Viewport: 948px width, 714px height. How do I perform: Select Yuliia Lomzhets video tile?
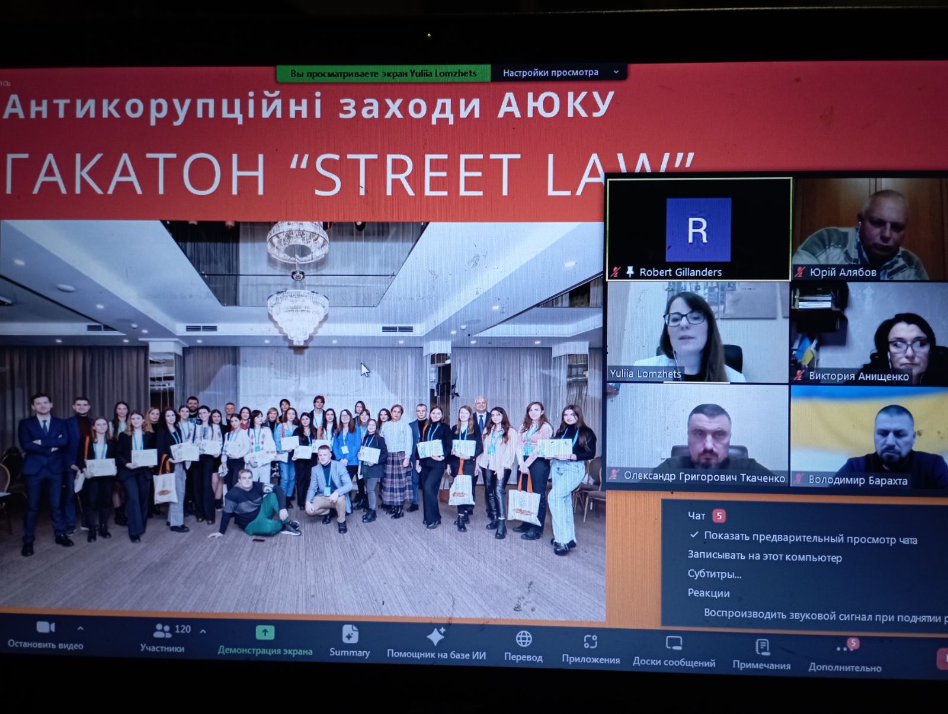click(698, 332)
